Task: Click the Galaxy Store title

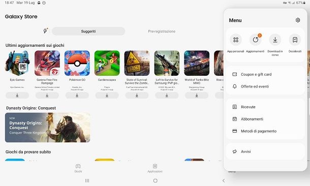Action: (21, 17)
